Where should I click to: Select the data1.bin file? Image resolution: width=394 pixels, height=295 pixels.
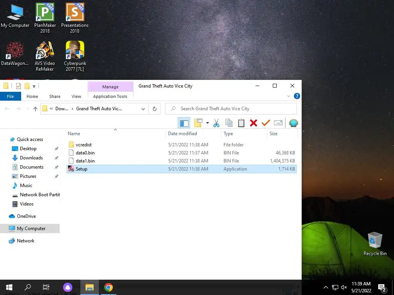pos(182,161)
